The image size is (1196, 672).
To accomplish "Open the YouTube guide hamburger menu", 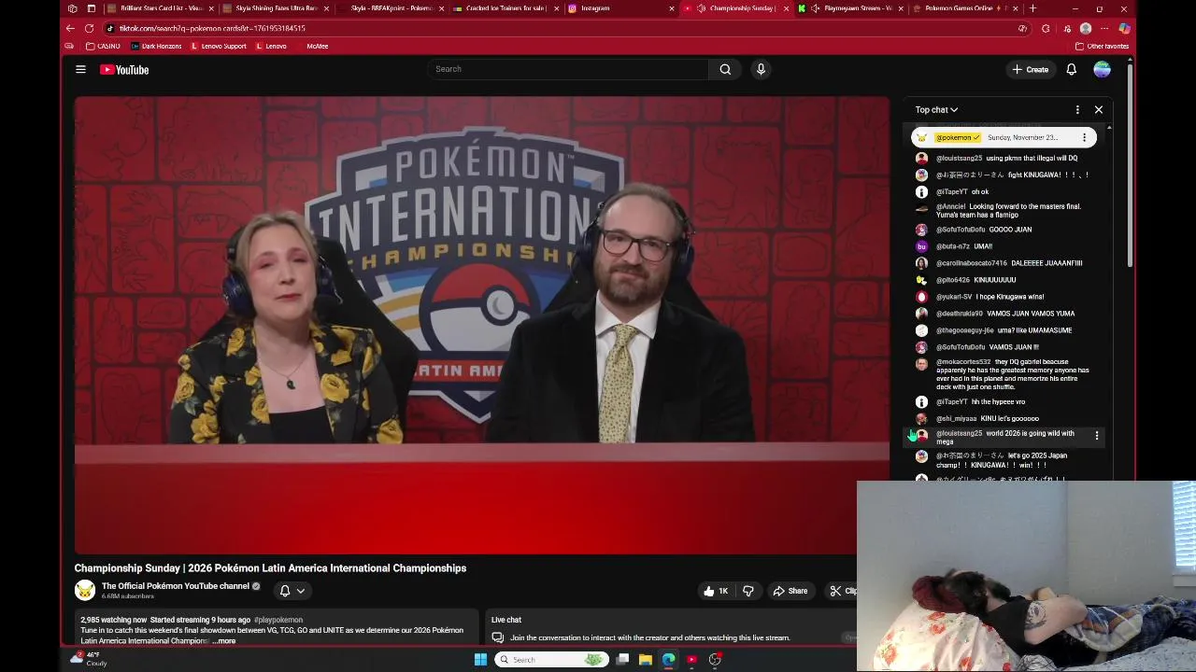I will [80, 69].
